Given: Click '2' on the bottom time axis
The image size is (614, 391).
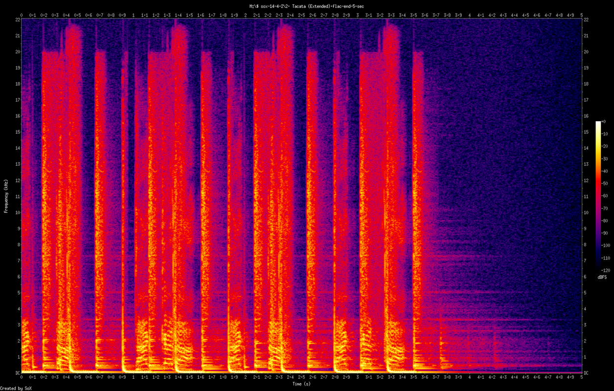Looking at the screenshot, I should pyautogui.click(x=246, y=378).
